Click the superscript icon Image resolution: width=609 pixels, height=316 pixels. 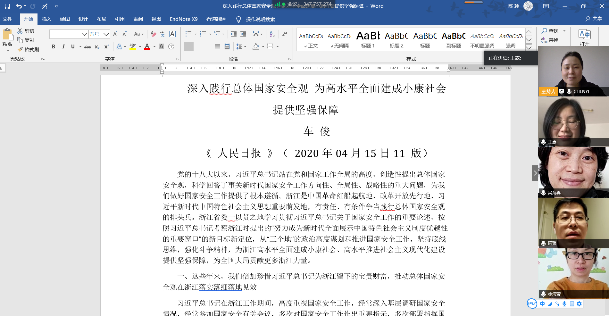(x=107, y=46)
